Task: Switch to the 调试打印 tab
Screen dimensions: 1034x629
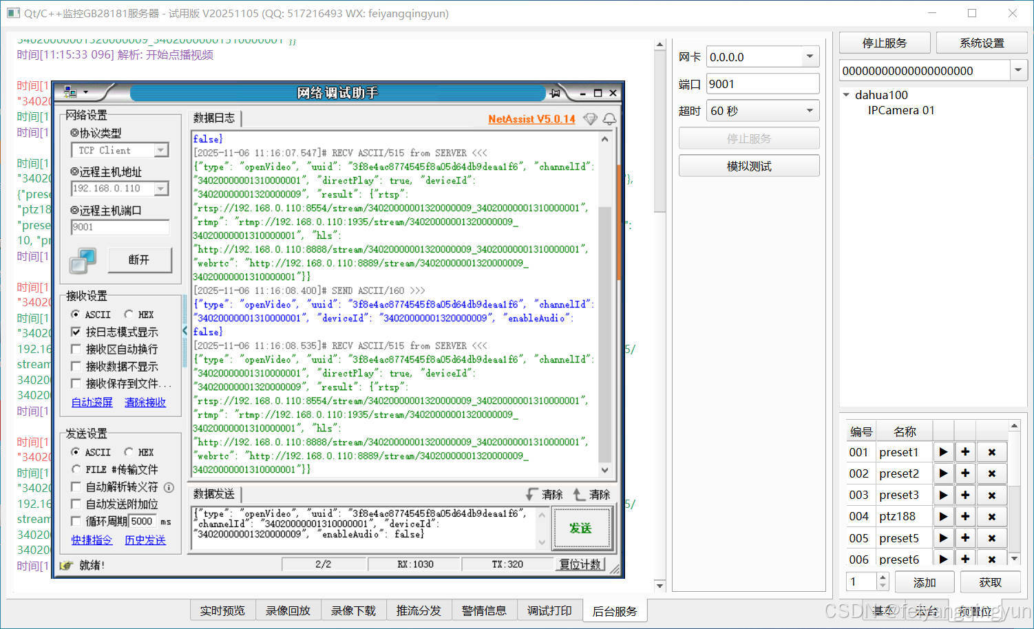Action: point(549,610)
